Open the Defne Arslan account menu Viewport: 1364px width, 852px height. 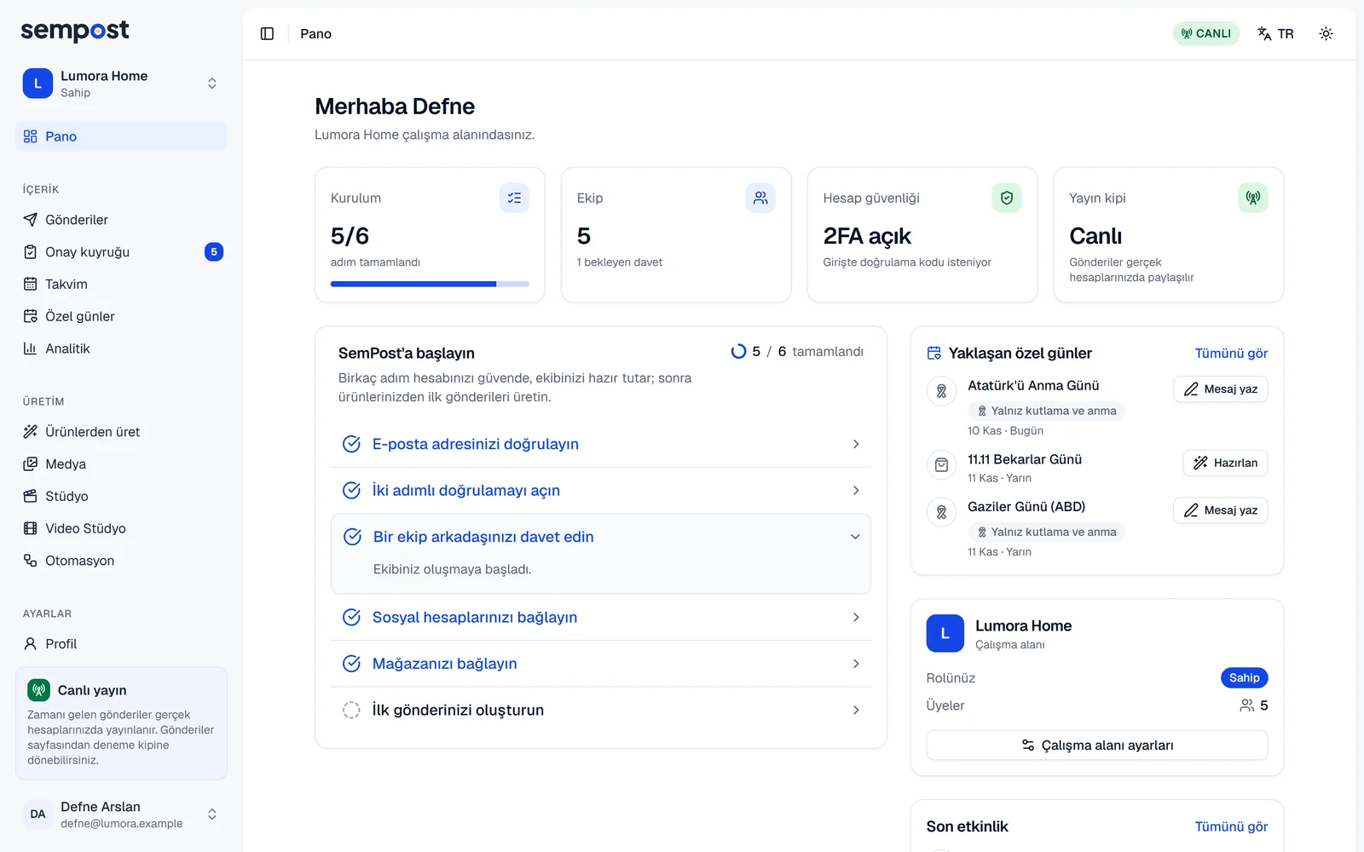[121, 815]
